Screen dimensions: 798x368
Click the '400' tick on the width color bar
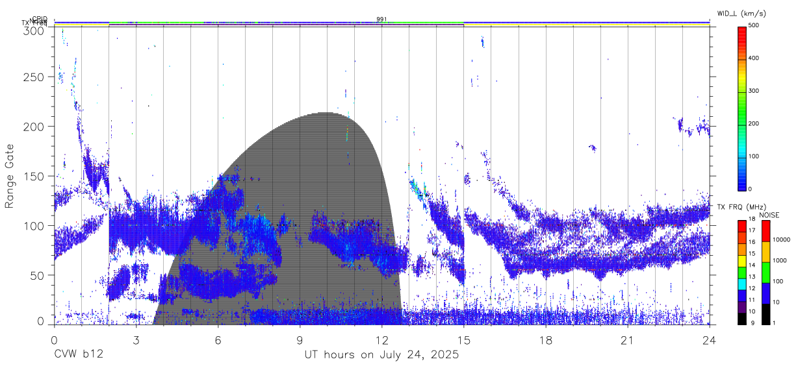(754, 58)
